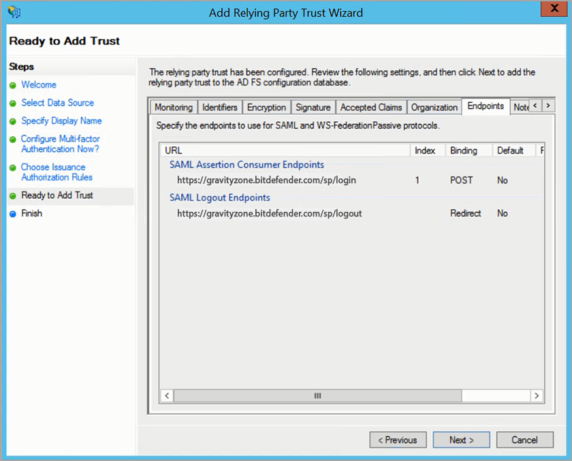Screen dimensions: 572x461
Task: Click the blue bullet beside Finish step
Action: 12,214
